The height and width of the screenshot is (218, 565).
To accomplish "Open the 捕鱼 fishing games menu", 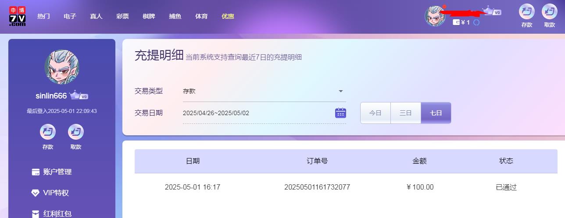I will click(175, 16).
